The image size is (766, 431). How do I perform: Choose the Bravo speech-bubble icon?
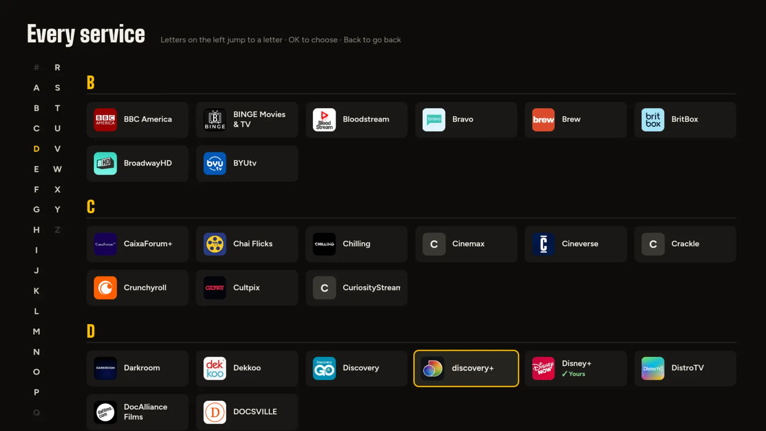(x=434, y=120)
